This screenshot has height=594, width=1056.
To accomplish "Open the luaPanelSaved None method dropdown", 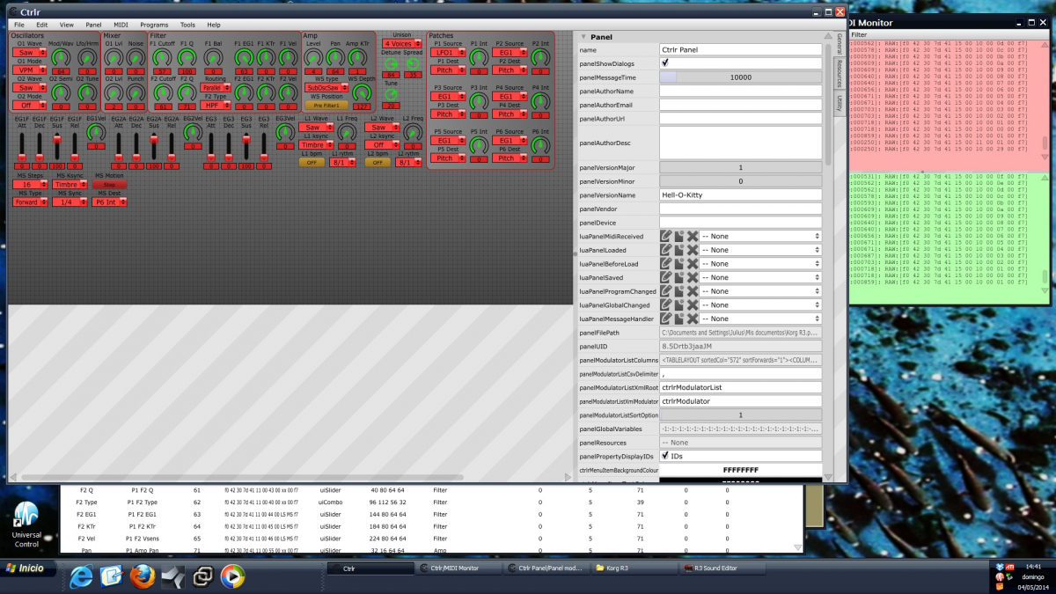I will [760, 277].
